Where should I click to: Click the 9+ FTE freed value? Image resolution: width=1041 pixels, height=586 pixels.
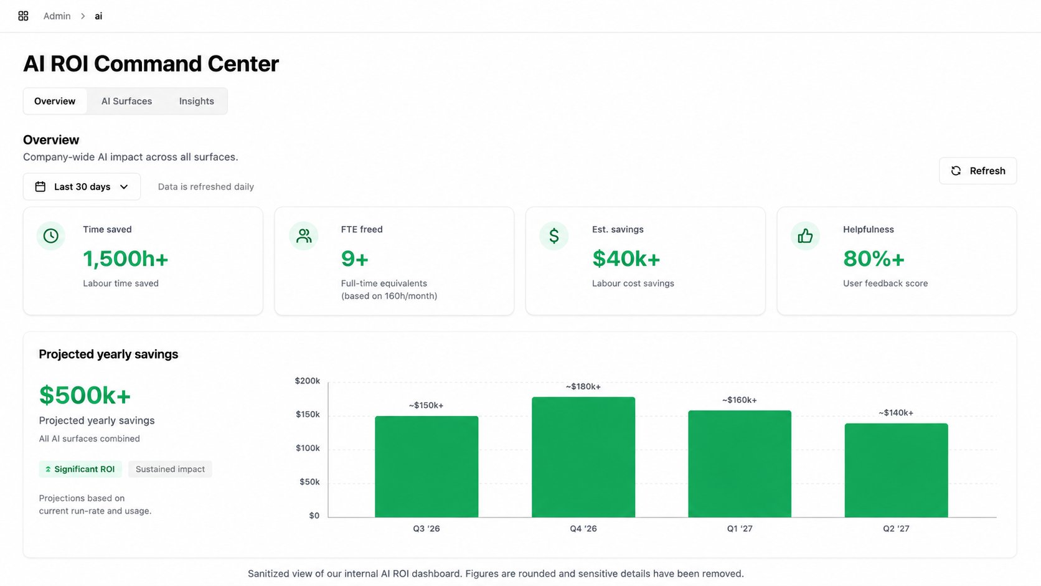pos(355,258)
